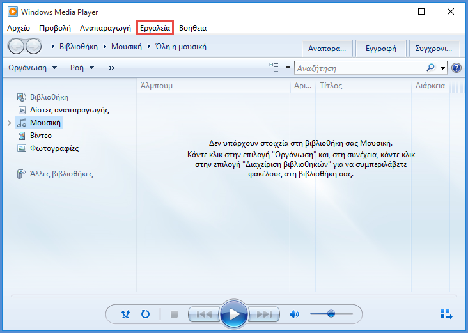Open the Αρχείο menu
Screen dimensions: 468x333
pos(19,28)
